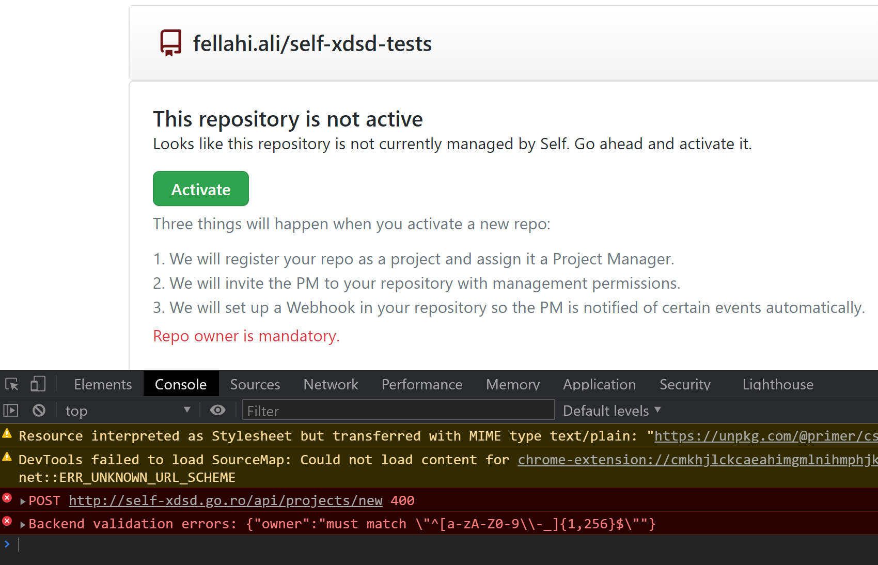This screenshot has width=878, height=565.
Task: Click the repository book icon
Action: pyautogui.click(x=170, y=43)
